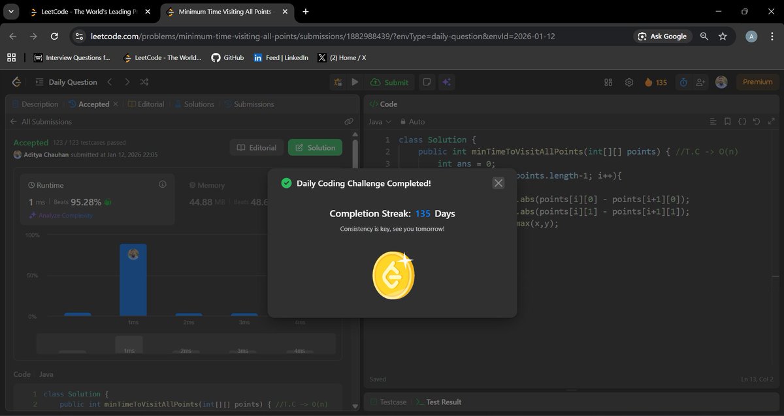
Task: Close the Accepted tab
Action: click(116, 104)
